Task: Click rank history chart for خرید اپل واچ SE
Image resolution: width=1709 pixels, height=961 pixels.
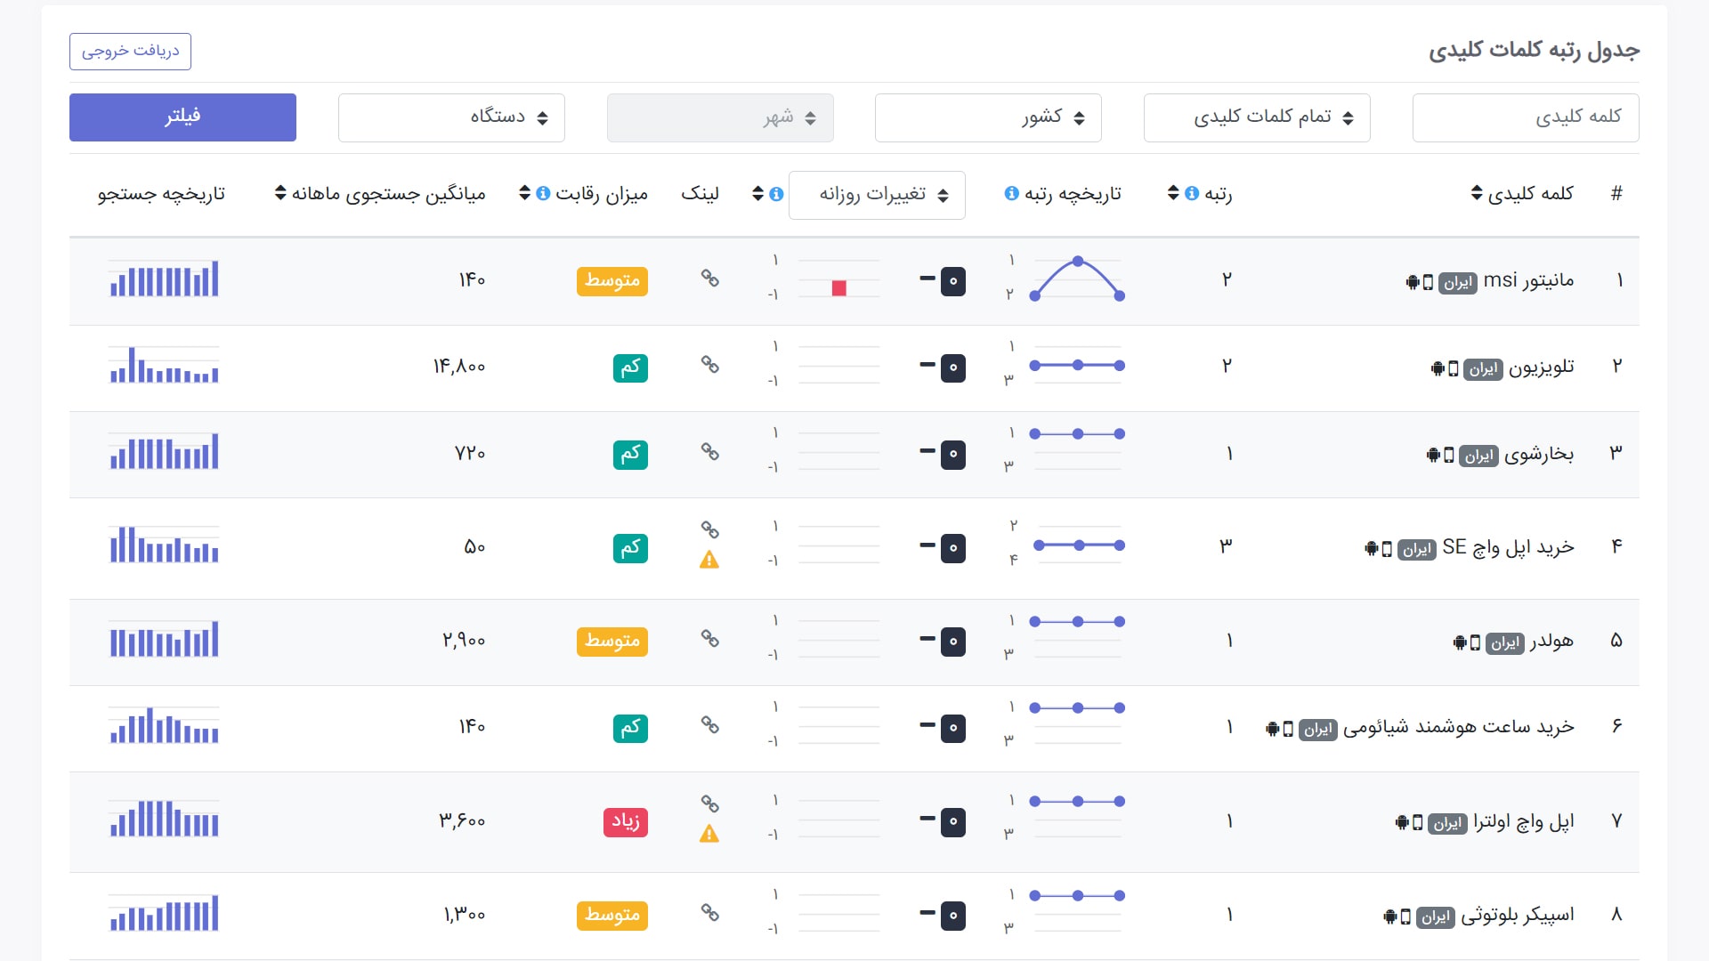Action: [1078, 545]
